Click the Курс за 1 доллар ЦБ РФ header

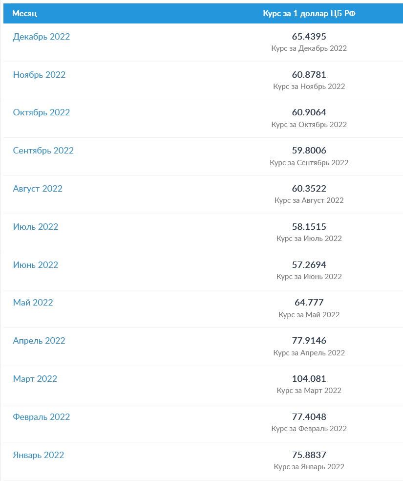click(x=309, y=14)
